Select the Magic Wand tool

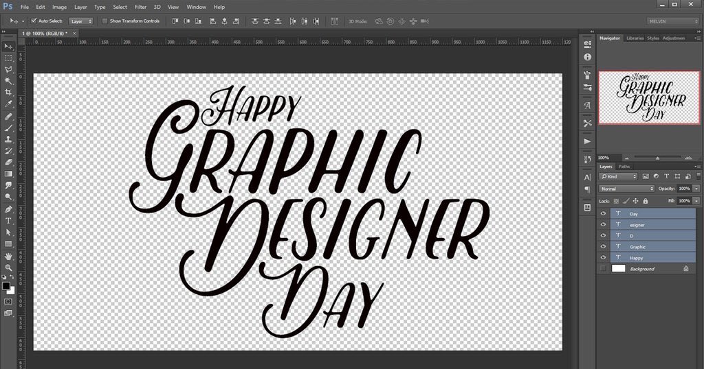click(x=8, y=81)
